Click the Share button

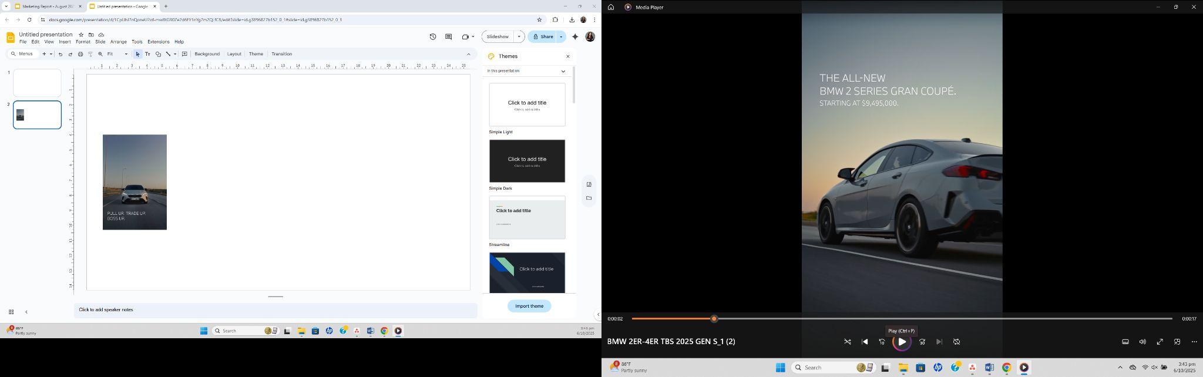[x=542, y=36]
